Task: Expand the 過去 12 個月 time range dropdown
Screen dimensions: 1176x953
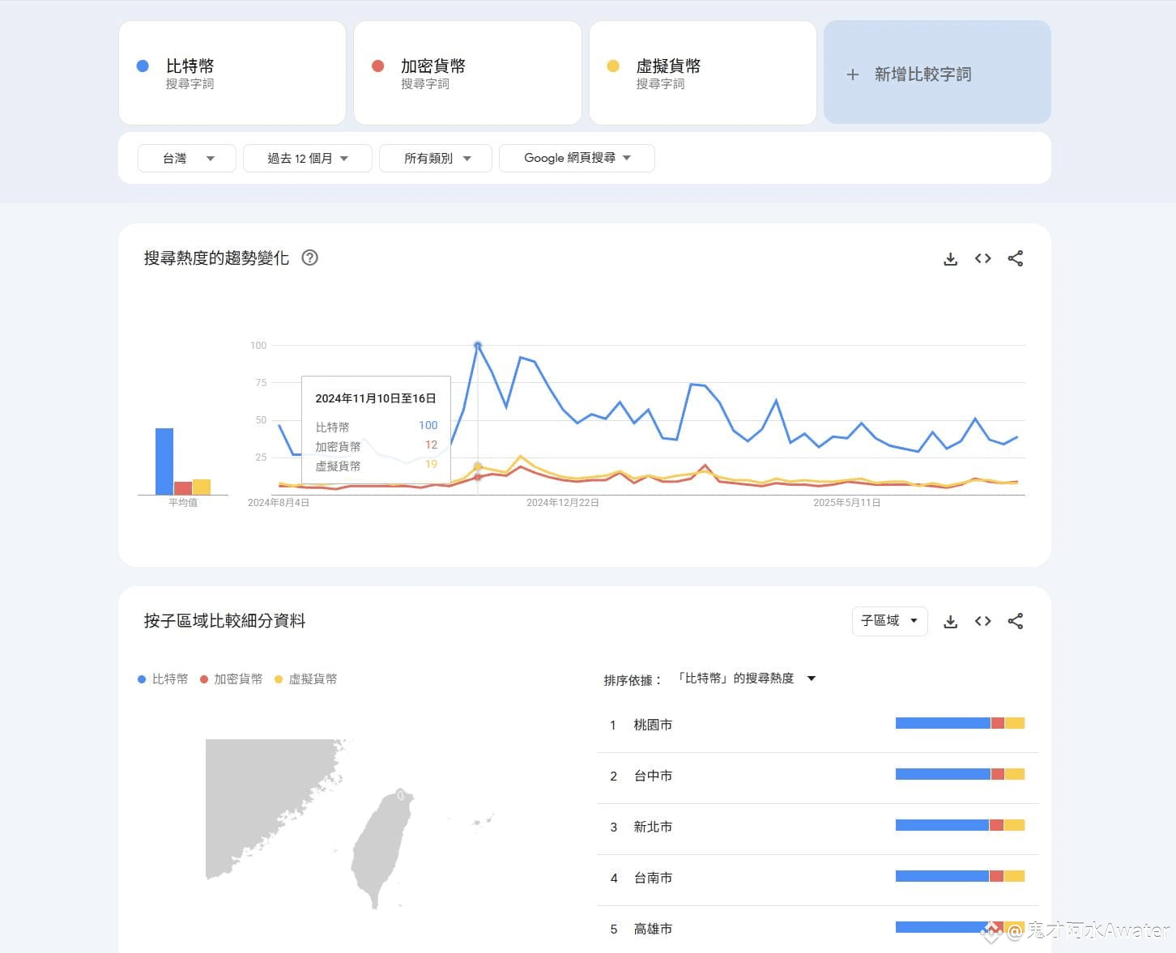Action: pos(308,159)
